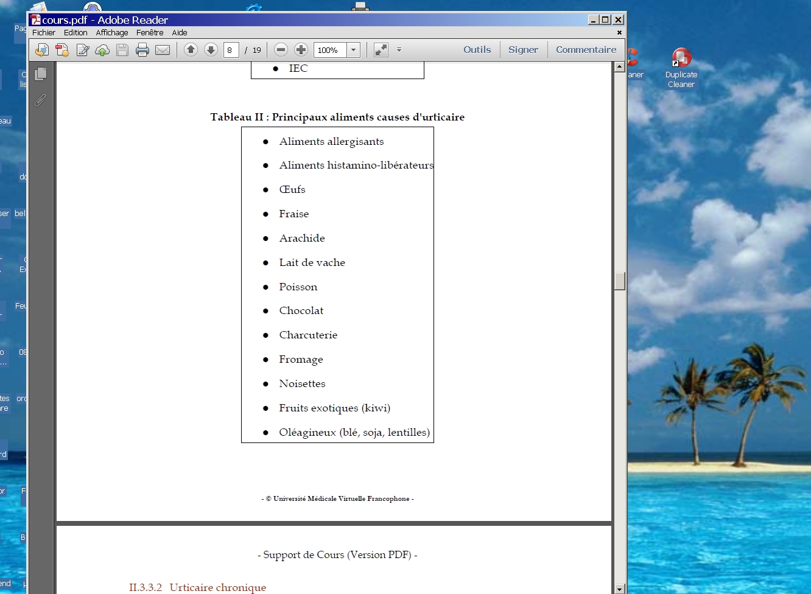811x594 pixels.
Task: Click the 'Fruits exotiques (kiwi)' item
Action: click(335, 408)
